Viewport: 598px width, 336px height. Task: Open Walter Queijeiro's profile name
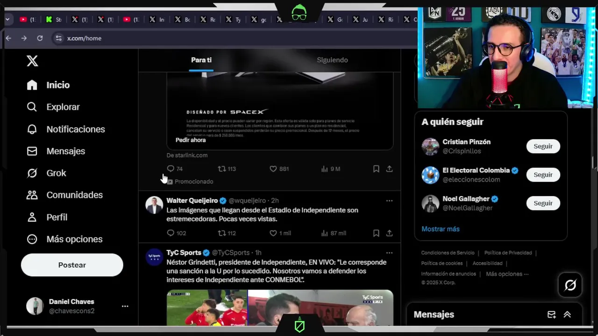[192, 201]
